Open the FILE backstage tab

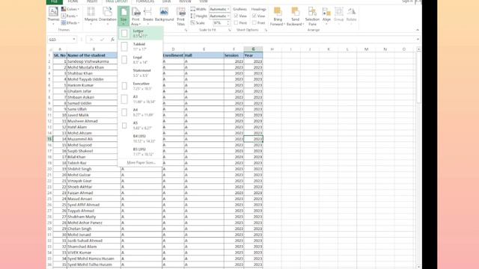pyautogui.click(x=55, y=1)
